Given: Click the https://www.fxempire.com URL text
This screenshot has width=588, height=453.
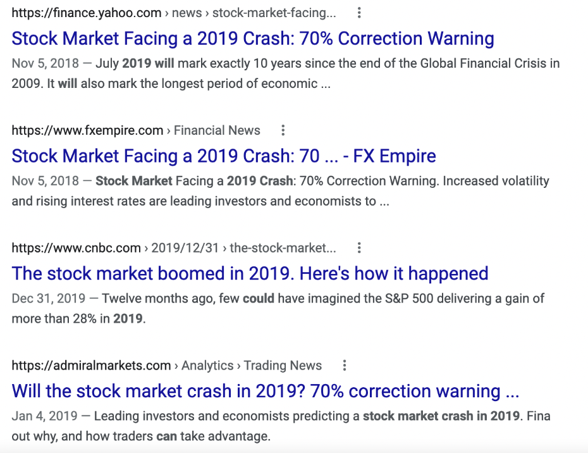Looking at the screenshot, I should (87, 130).
